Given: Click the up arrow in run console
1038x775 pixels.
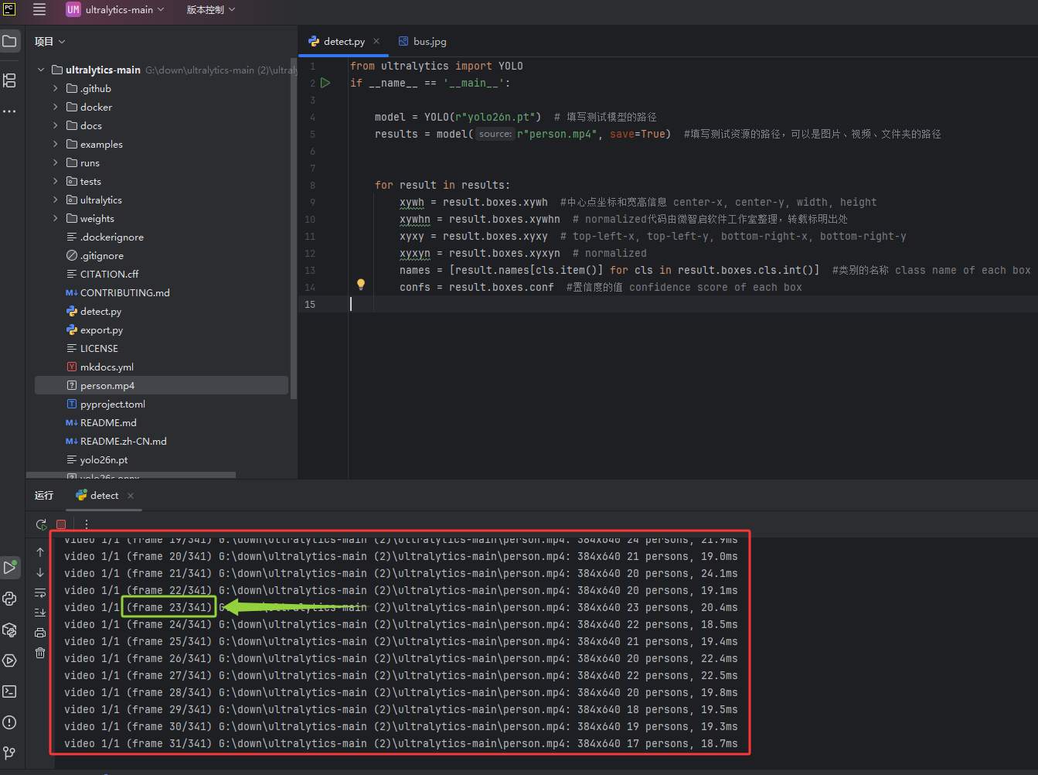Looking at the screenshot, I should click(x=40, y=552).
